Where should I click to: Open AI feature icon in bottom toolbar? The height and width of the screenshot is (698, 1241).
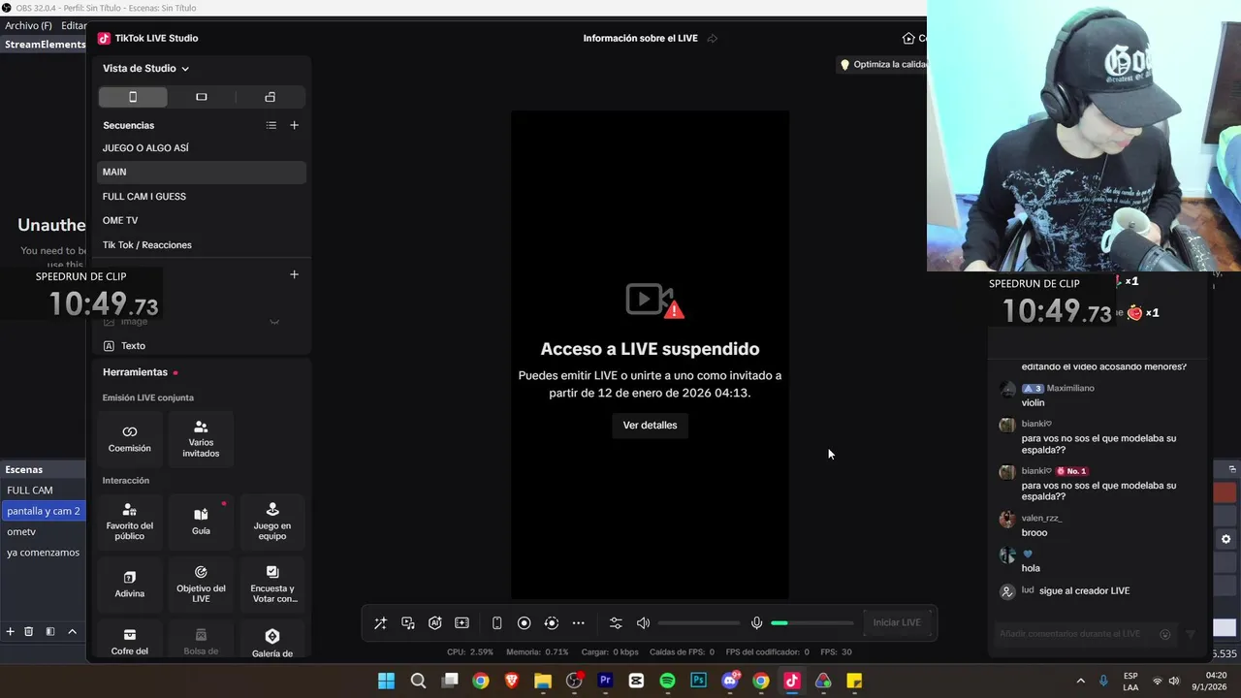(435, 623)
